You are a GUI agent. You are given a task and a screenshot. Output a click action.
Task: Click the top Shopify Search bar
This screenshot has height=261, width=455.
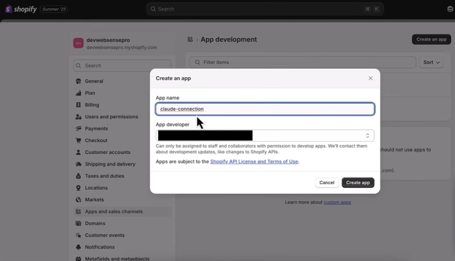[265, 9]
